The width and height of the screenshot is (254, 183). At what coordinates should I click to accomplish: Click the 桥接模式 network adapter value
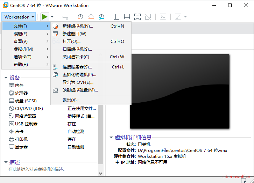[81, 116]
